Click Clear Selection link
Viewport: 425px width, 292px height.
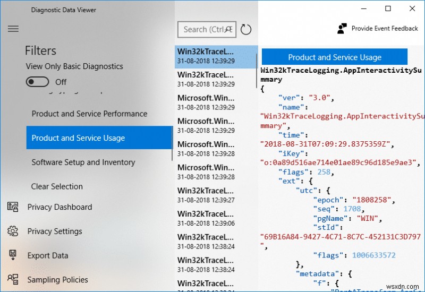click(x=57, y=186)
